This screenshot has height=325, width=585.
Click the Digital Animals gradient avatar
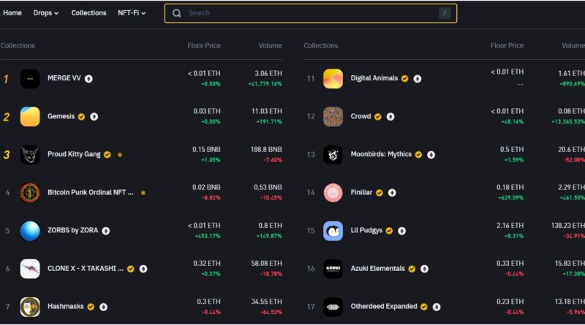coord(333,78)
